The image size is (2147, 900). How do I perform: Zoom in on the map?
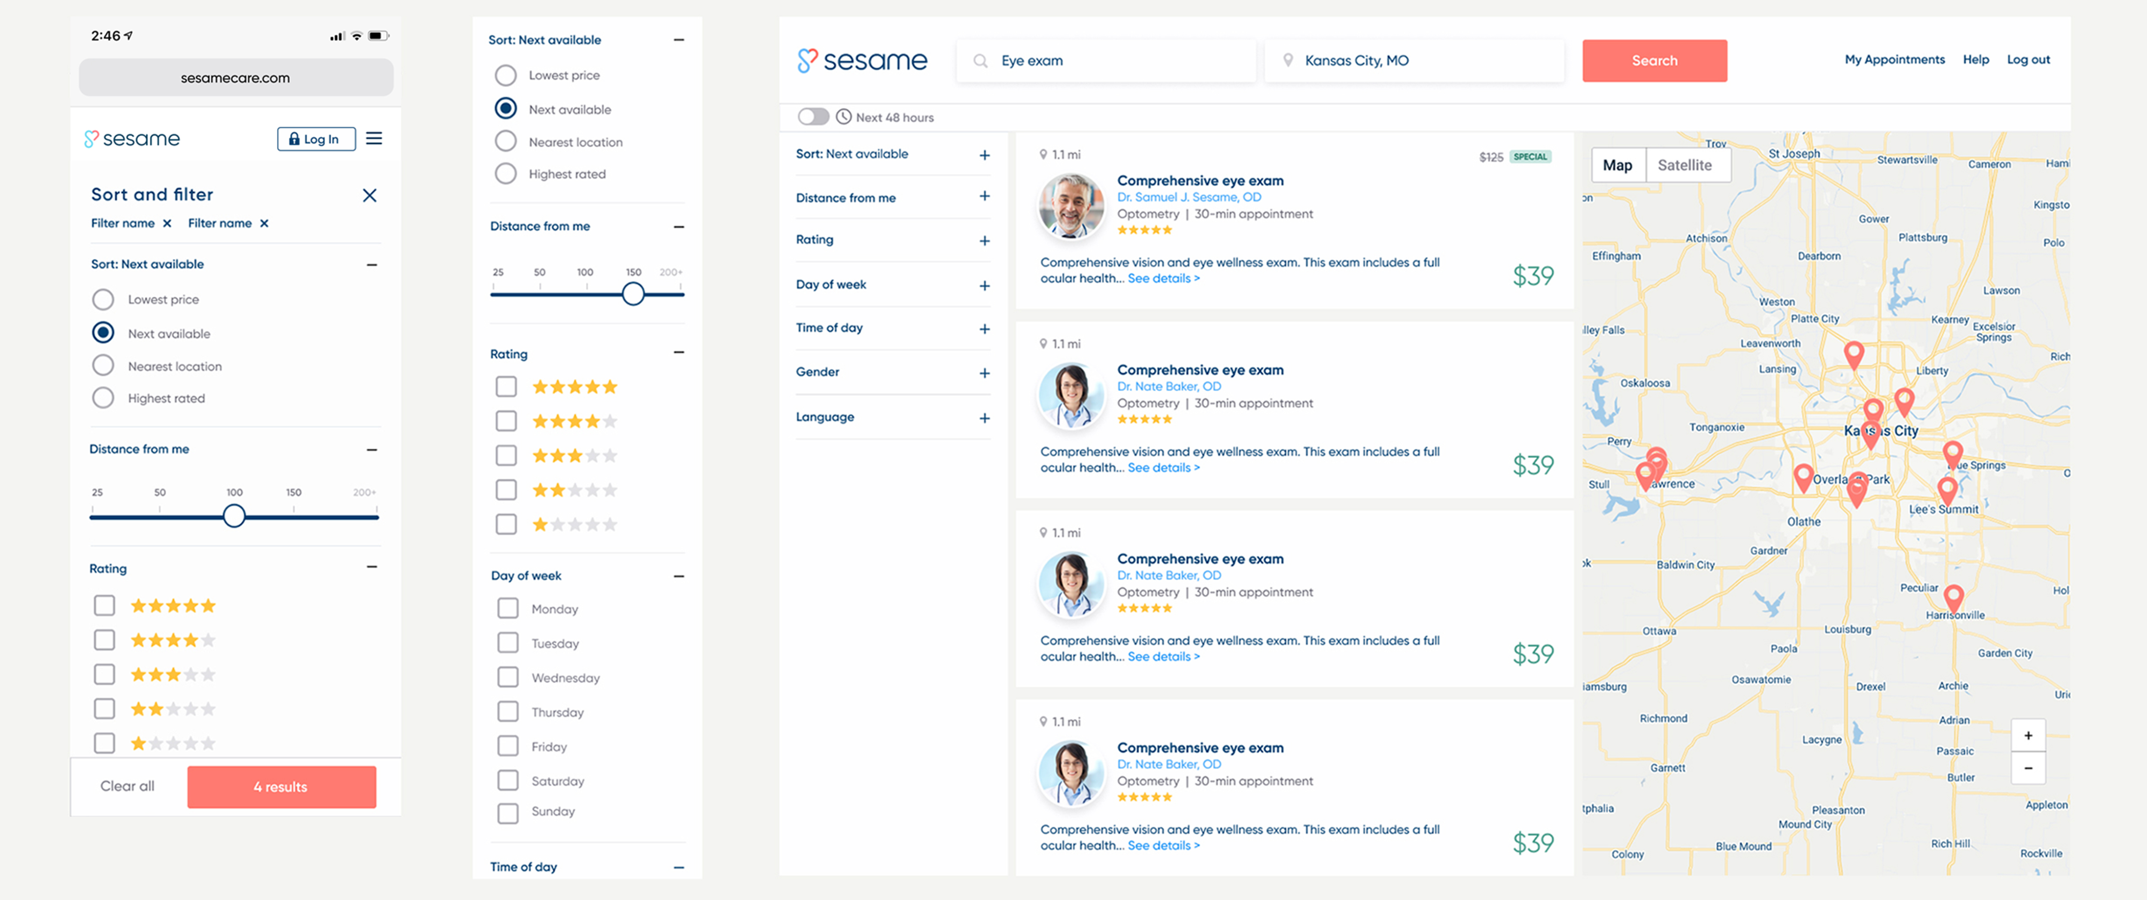[x=2028, y=735]
